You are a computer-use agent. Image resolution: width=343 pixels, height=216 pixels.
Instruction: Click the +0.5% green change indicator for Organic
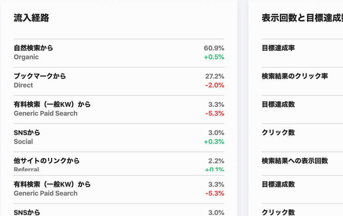click(214, 57)
